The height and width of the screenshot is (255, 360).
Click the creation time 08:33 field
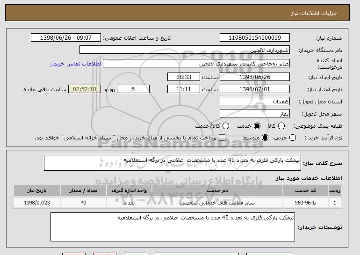coord(184,77)
